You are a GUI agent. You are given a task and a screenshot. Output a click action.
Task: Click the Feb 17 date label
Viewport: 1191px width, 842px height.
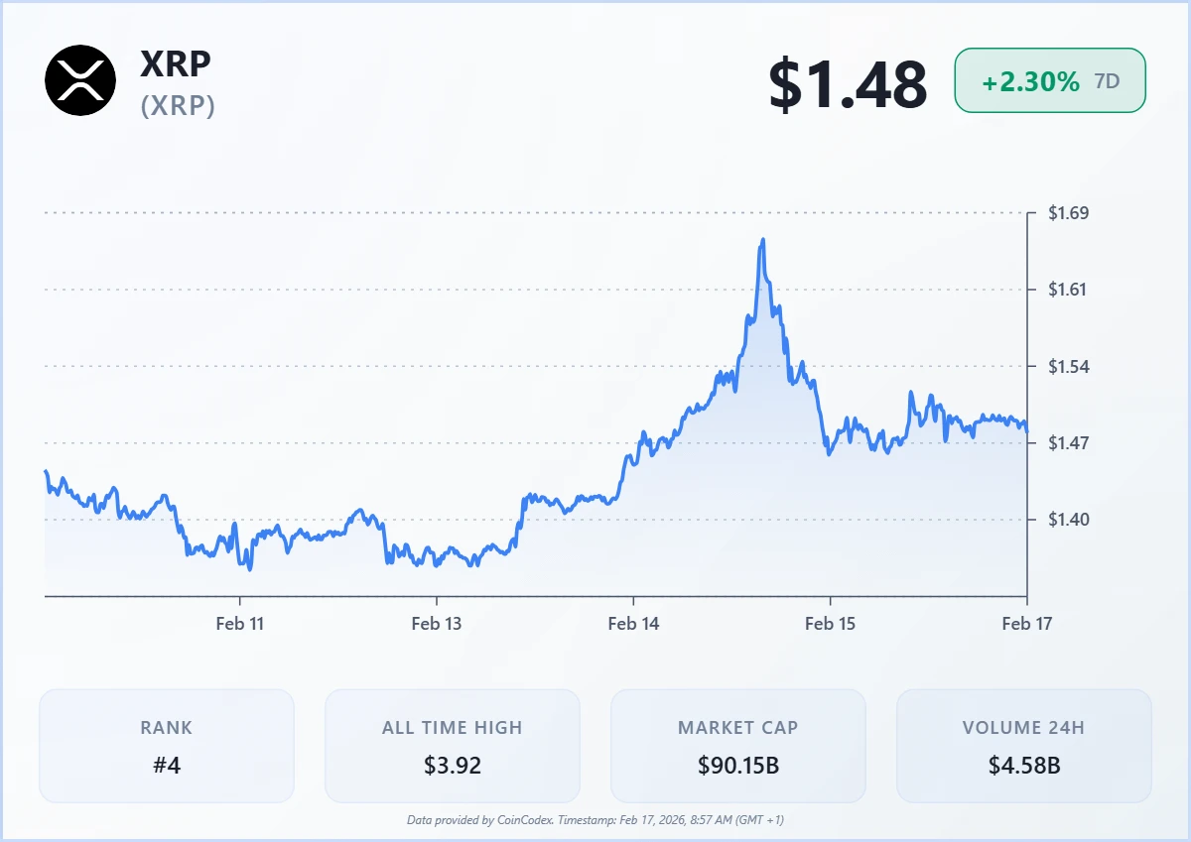click(x=1026, y=623)
